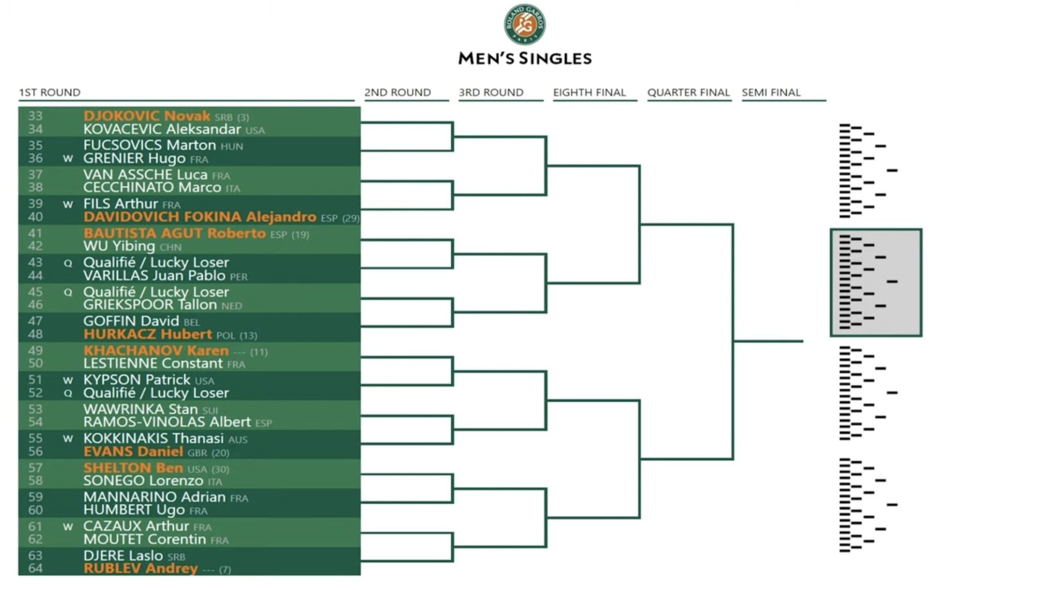The height and width of the screenshot is (590, 1049).
Task: Click Rublev Andrey's name in the draw
Action: [140, 569]
